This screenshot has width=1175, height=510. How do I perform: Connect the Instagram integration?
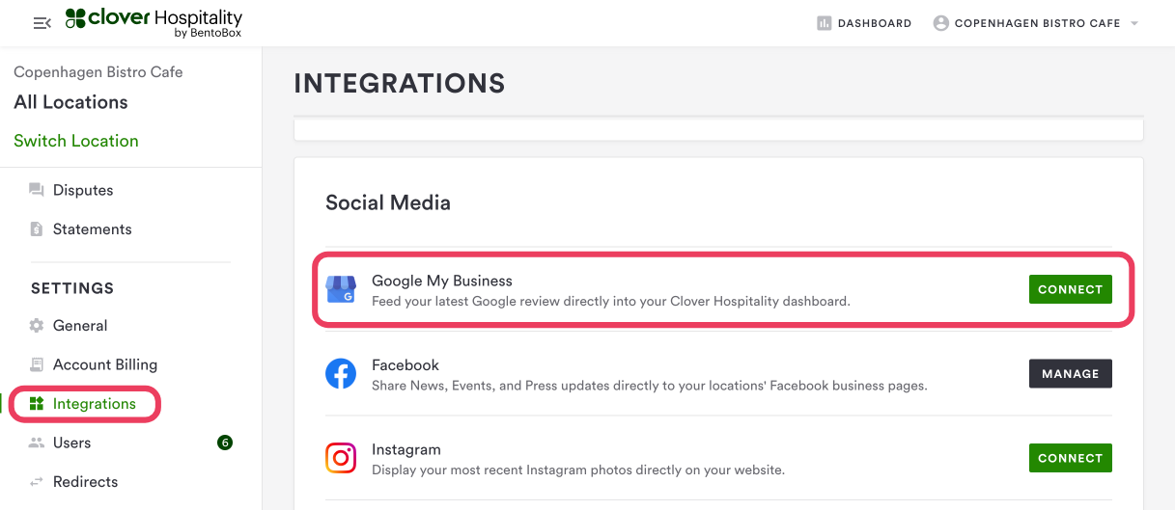[1070, 458]
